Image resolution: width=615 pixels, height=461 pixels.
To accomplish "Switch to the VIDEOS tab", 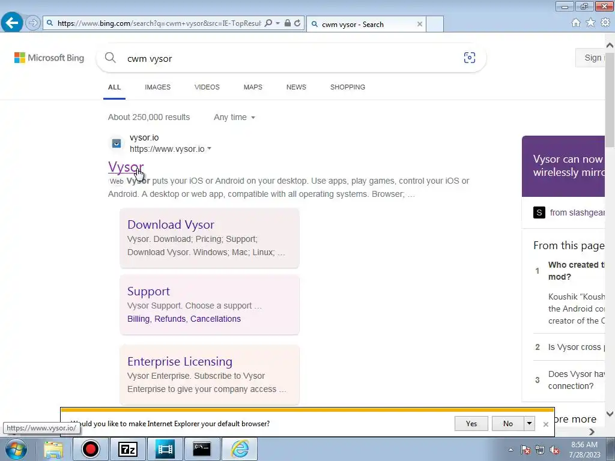I will coord(207,87).
